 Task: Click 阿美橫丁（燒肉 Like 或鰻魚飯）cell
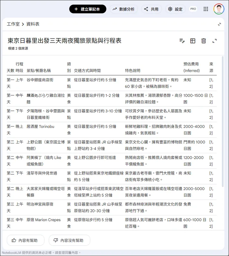pyautogui.click(x=44, y=161)
